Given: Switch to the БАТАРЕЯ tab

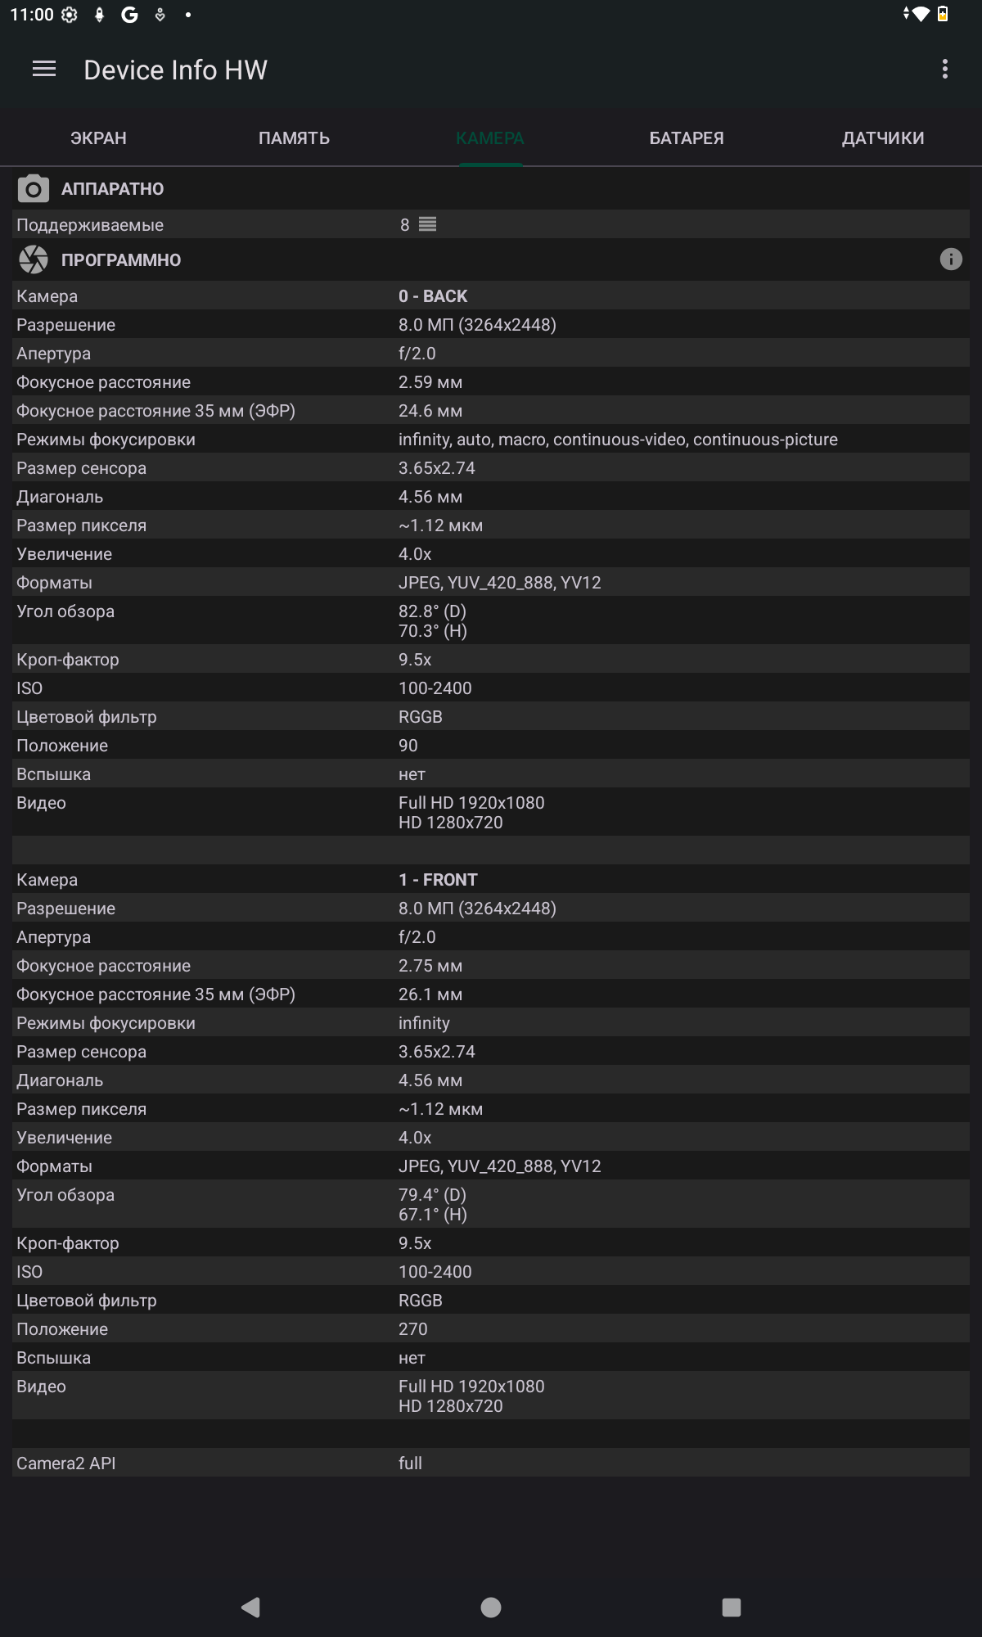Looking at the screenshot, I should tap(687, 138).
